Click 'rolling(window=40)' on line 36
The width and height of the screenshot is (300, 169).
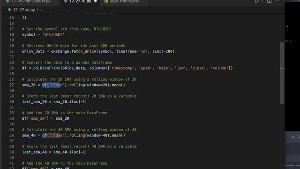tap(89, 135)
